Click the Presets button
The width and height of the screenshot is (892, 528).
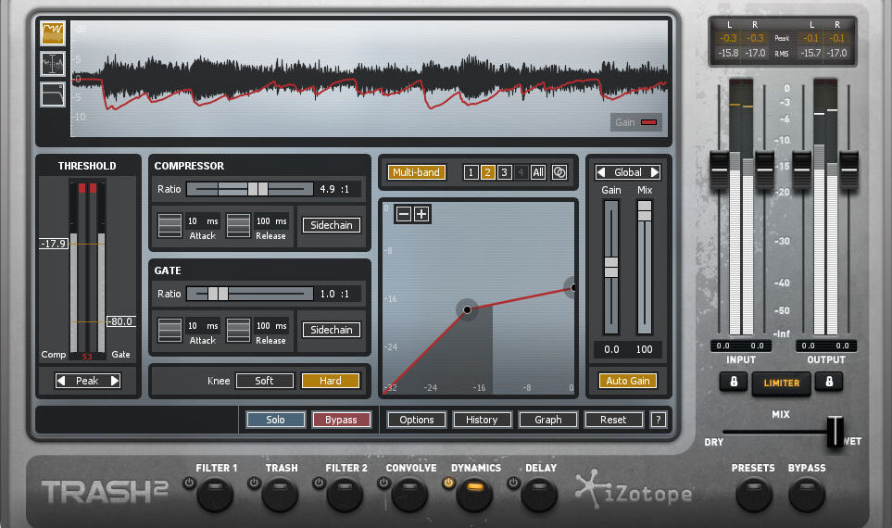pos(753,497)
